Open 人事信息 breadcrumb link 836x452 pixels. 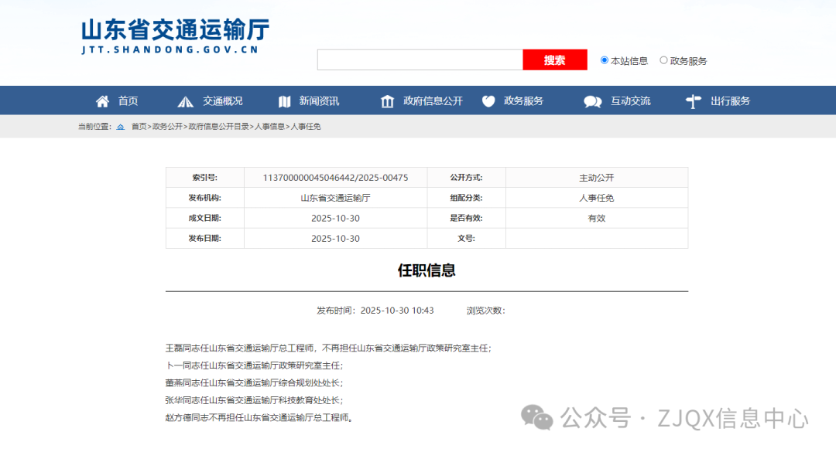(270, 127)
